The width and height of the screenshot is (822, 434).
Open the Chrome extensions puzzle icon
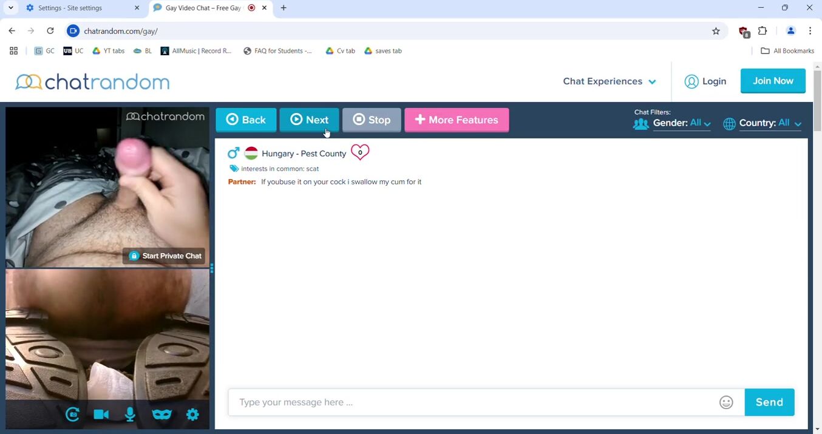tap(763, 31)
